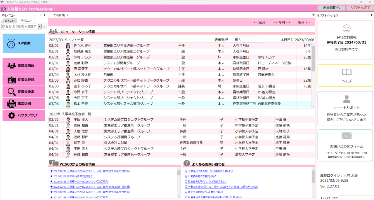
Task: Open TOP画面 from the sidebar smiley tile
Action: pos(24,43)
